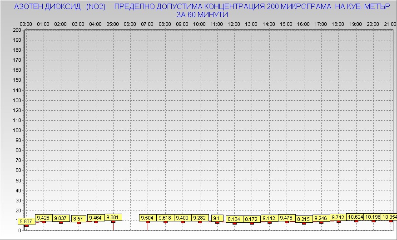Click the 06:00 time axis label
This screenshot has height=240, width=397.
[x=130, y=24]
